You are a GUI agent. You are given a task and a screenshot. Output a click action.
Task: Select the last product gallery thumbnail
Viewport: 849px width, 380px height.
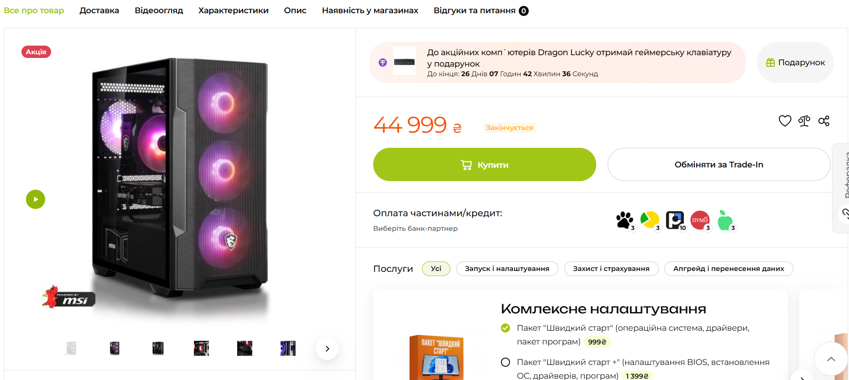288,349
